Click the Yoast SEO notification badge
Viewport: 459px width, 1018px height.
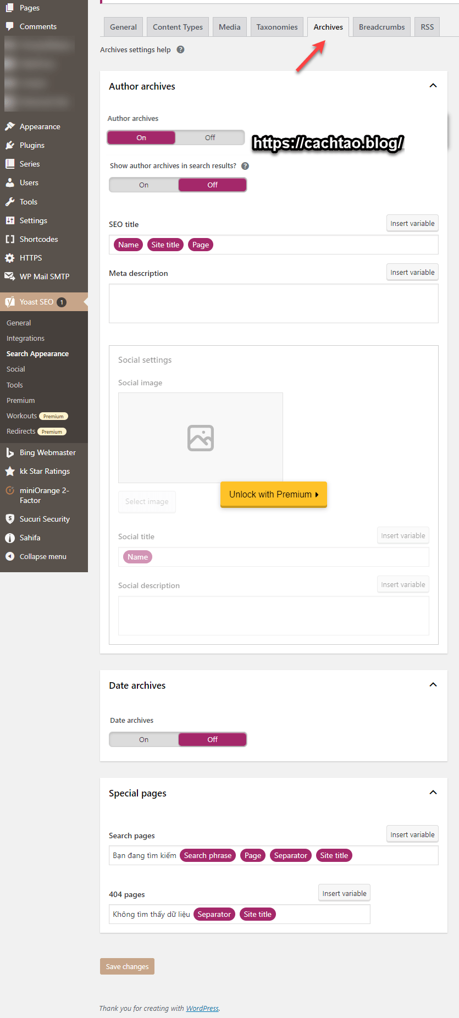click(62, 302)
